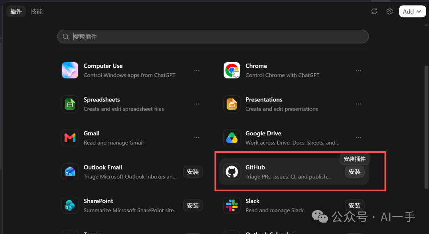Click the Spreadsheets plugin icon
This screenshot has width=429, height=234.
coord(70,104)
